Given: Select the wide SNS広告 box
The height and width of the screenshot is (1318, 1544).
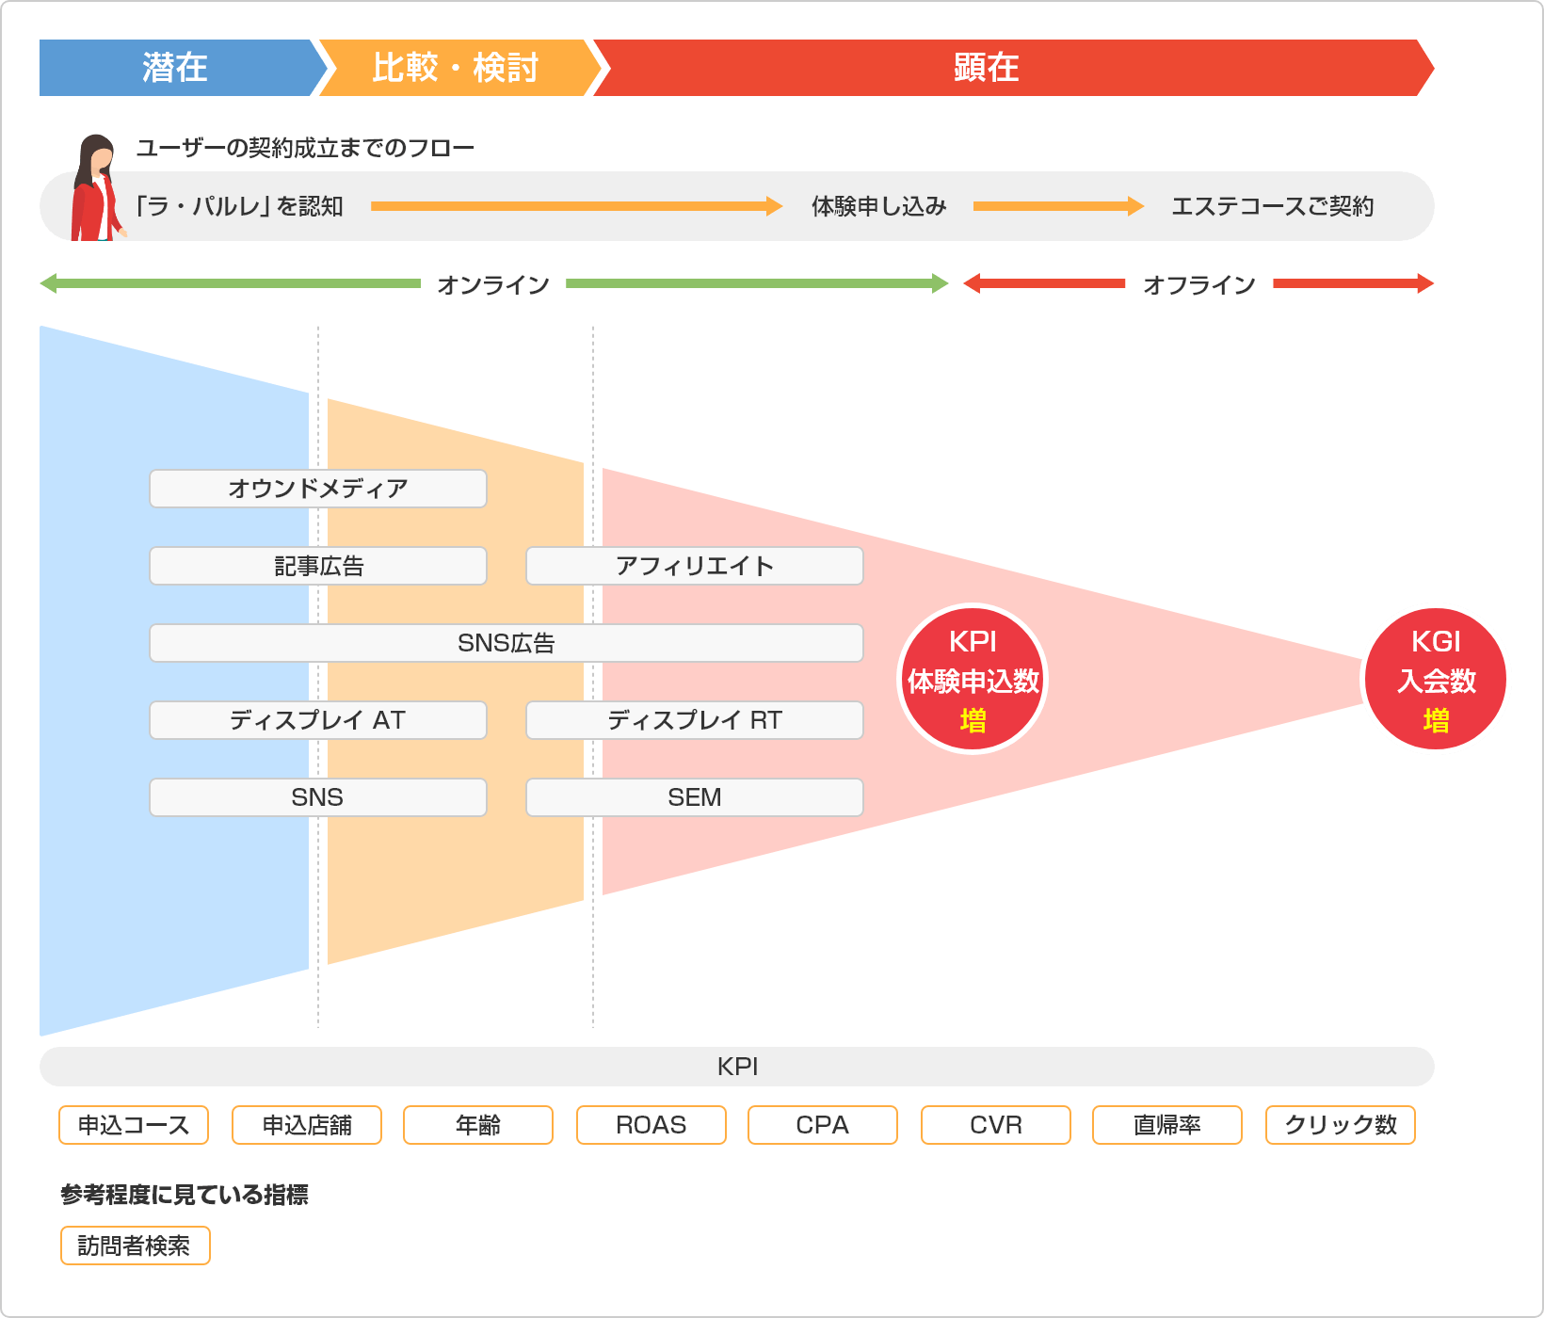Looking at the screenshot, I should click(x=507, y=643).
